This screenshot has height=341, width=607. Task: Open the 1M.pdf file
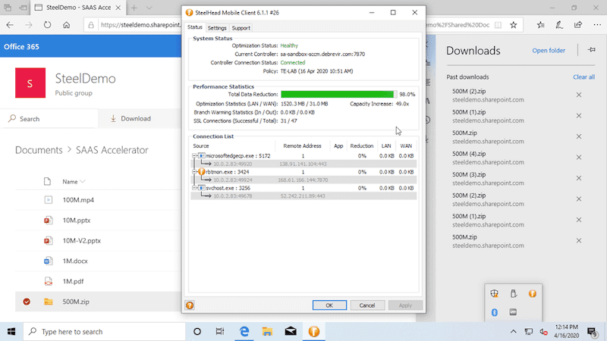(x=73, y=281)
